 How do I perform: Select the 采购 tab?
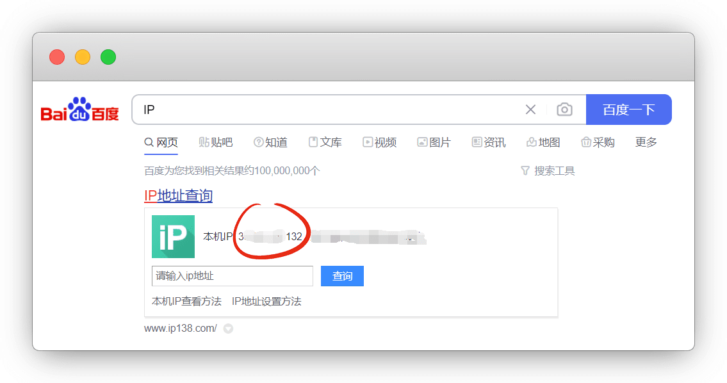point(598,142)
